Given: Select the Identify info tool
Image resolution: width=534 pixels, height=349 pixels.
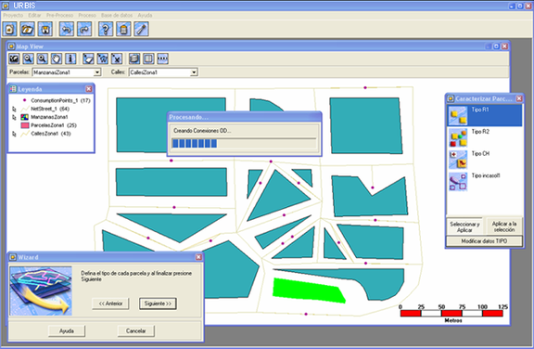Looking at the screenshot, I should pos(70,58).
